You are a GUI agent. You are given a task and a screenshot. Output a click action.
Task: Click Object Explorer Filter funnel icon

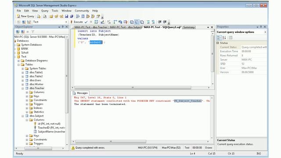point(33,32)
